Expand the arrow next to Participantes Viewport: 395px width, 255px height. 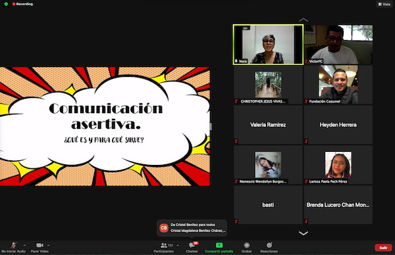(x=178, y=245)
